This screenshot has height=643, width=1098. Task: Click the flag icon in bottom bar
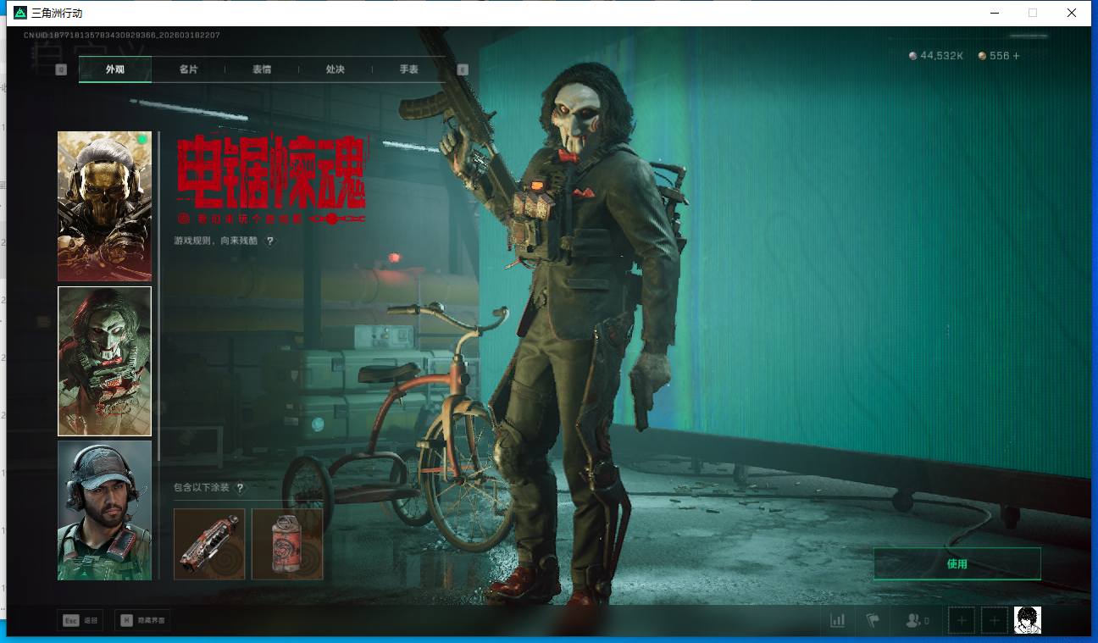873,620
